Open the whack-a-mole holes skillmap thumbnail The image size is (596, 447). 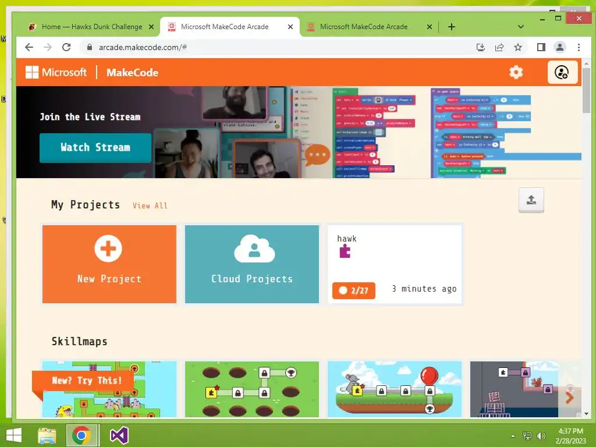click(251, 389)
